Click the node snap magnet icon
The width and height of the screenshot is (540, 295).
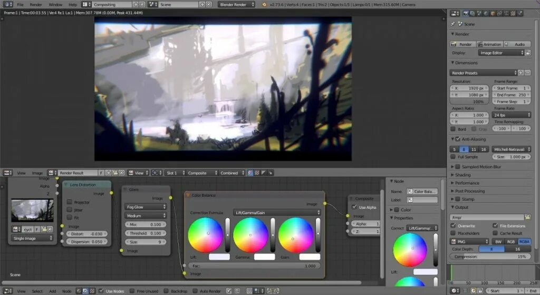point(249,291)
